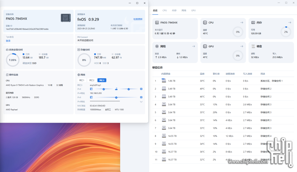Expand CPU details via arrow

pos(242,23)
